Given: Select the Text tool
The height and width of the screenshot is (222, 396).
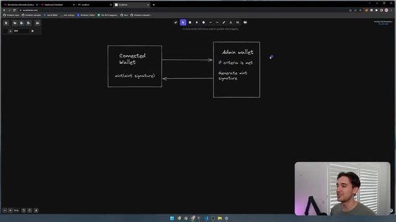Looking at the screenshot, I should [231, 22].
